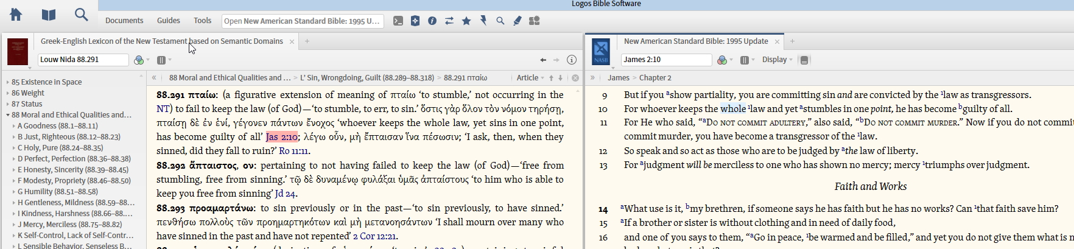1074x249 pixels.
Task: Click breadcrumb L' Sin, Wrongdoing, Guilt
Action: click(367, 78)
